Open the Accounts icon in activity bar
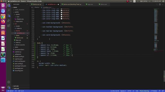The width and height of the screenshot is (165, 92). point(9,82)
